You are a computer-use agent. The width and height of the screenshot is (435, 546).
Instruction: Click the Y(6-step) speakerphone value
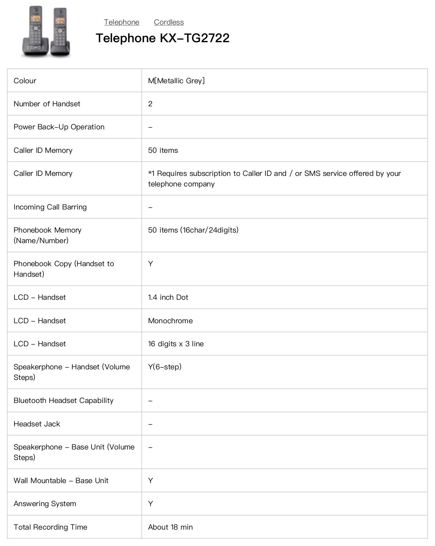coord(165,367)
